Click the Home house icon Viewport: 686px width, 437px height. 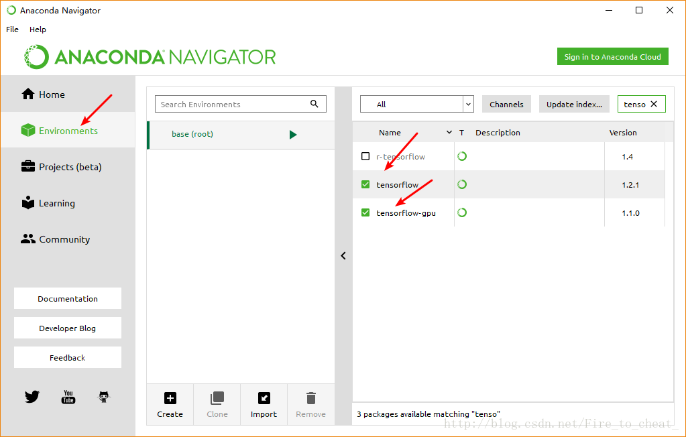(x=28, y=94)
